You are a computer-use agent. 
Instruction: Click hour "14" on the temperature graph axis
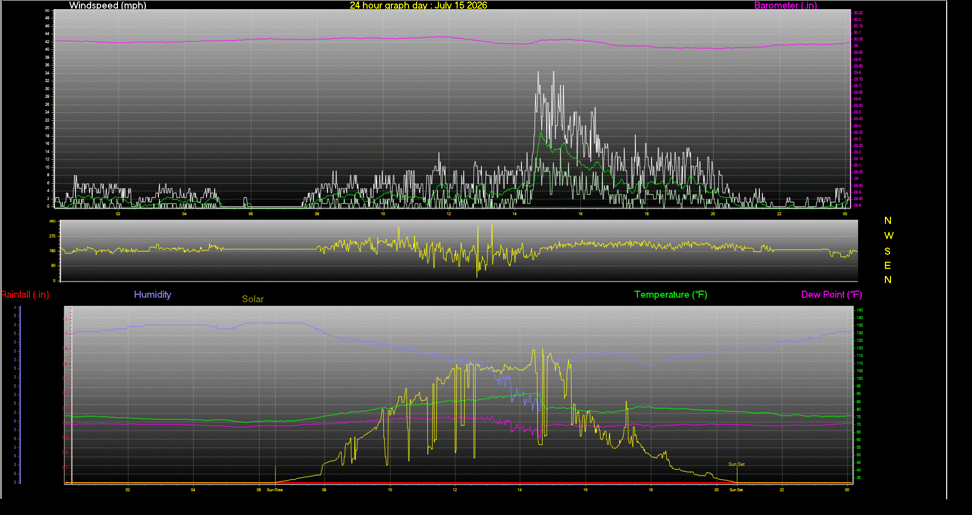click(519, 490)
